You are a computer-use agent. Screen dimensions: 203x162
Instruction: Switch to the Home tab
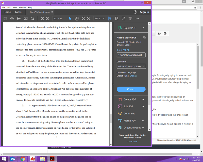click(7, 12)
